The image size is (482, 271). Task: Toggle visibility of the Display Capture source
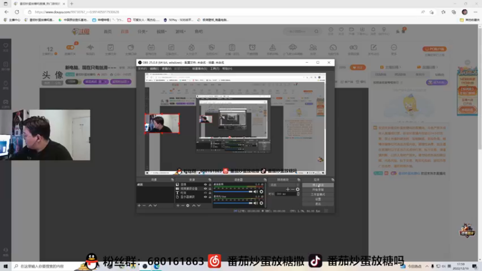[x=205, y=197]
